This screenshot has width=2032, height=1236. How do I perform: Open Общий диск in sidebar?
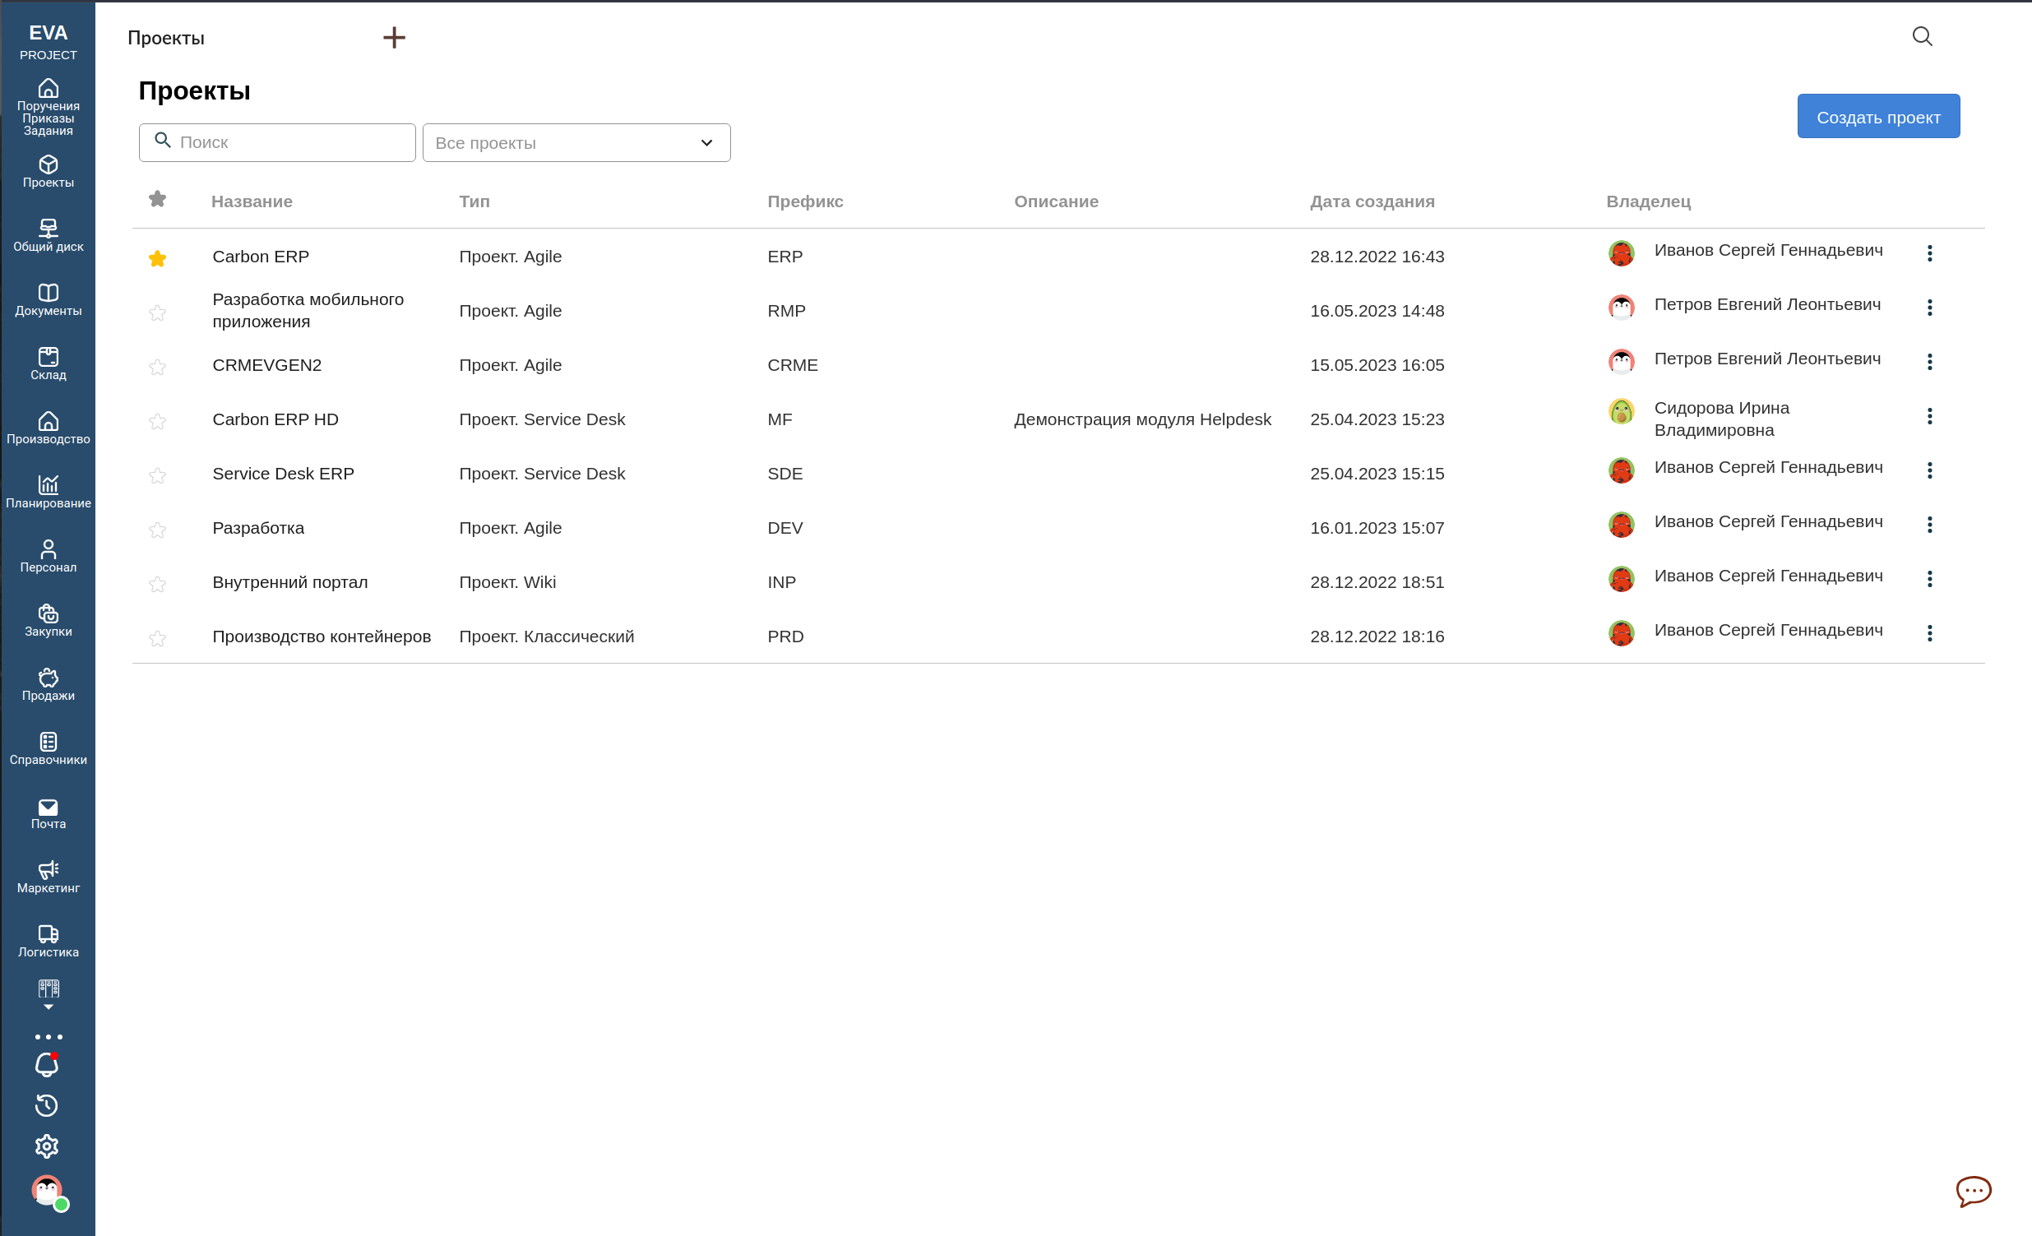click(x=48, y=235)
